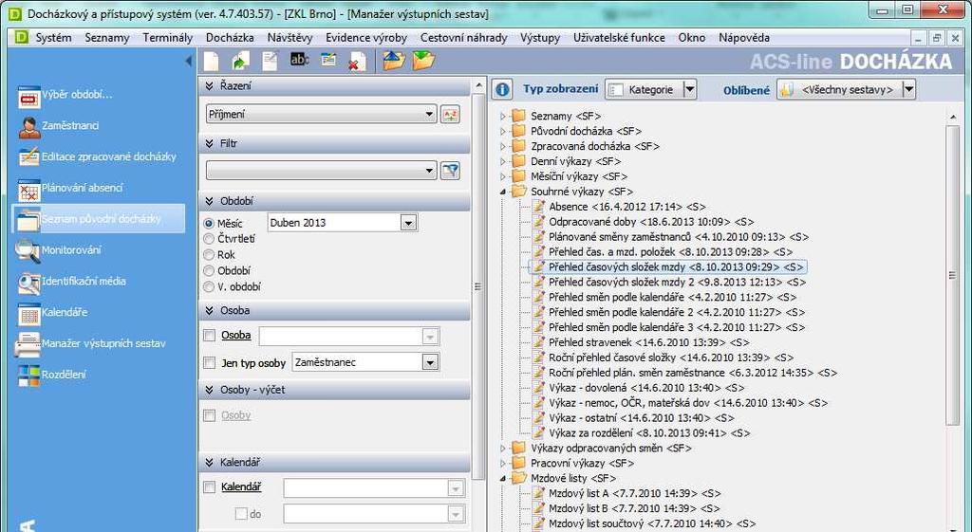Click the rename 'ab' toolbar icon
This screenshot has height=532, width=972.
coord(299,60)
